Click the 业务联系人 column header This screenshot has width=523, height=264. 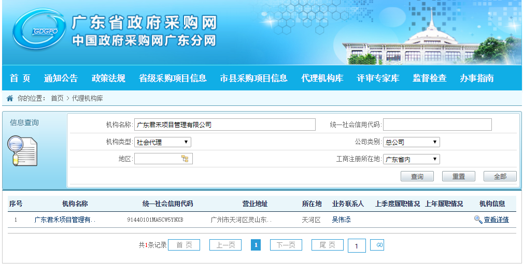348,204
